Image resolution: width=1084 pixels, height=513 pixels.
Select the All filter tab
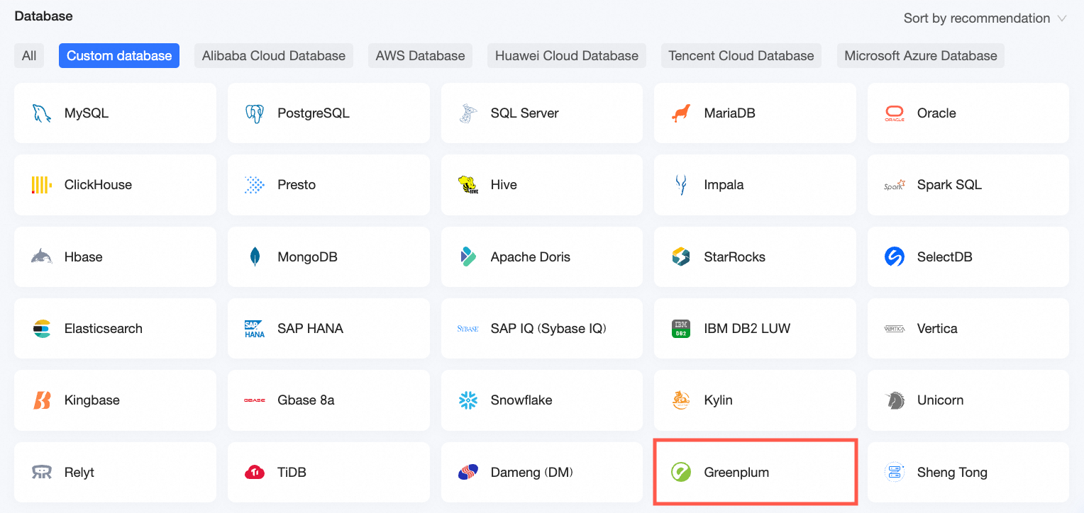click(x=29, y=56)
